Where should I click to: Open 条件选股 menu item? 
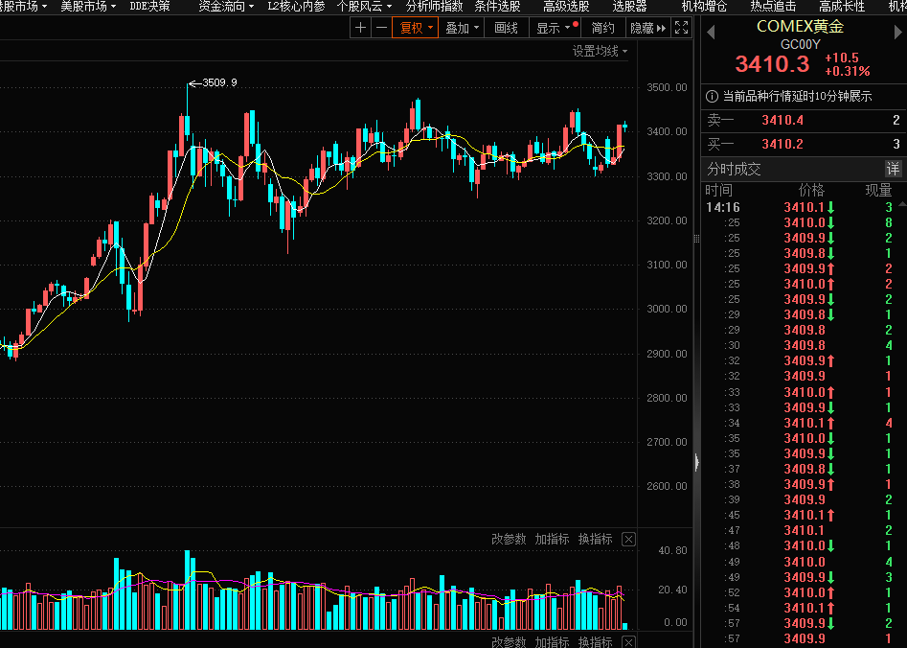point(497,7)
